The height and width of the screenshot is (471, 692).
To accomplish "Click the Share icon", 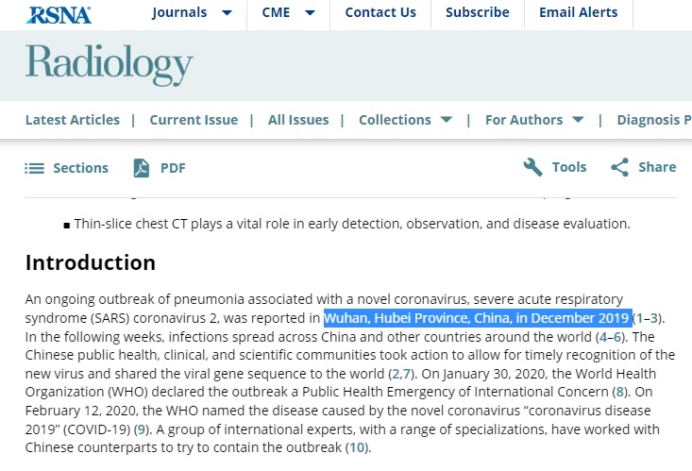I will [619, 167].
